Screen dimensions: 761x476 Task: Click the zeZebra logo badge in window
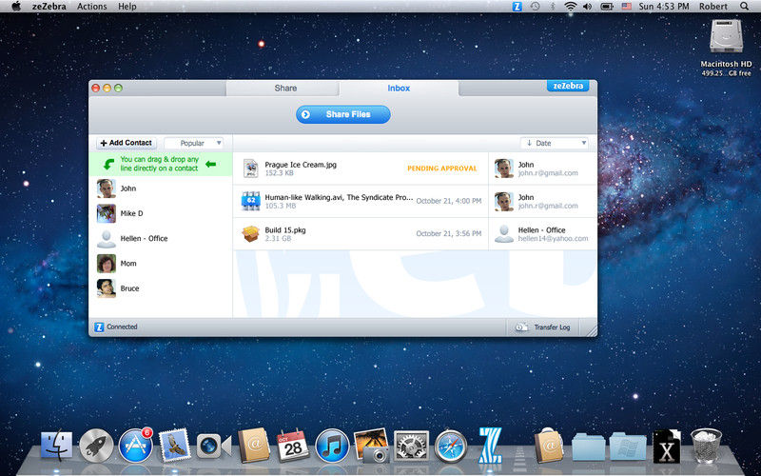pos(568,86)
